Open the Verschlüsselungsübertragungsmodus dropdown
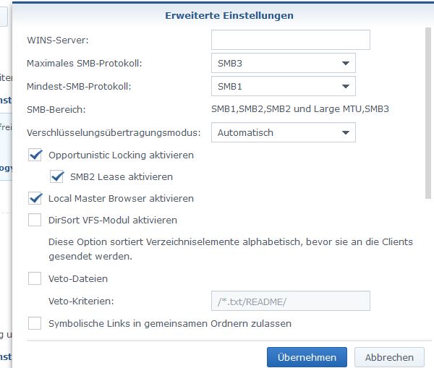The image size is (434, 368). (283, 132)
